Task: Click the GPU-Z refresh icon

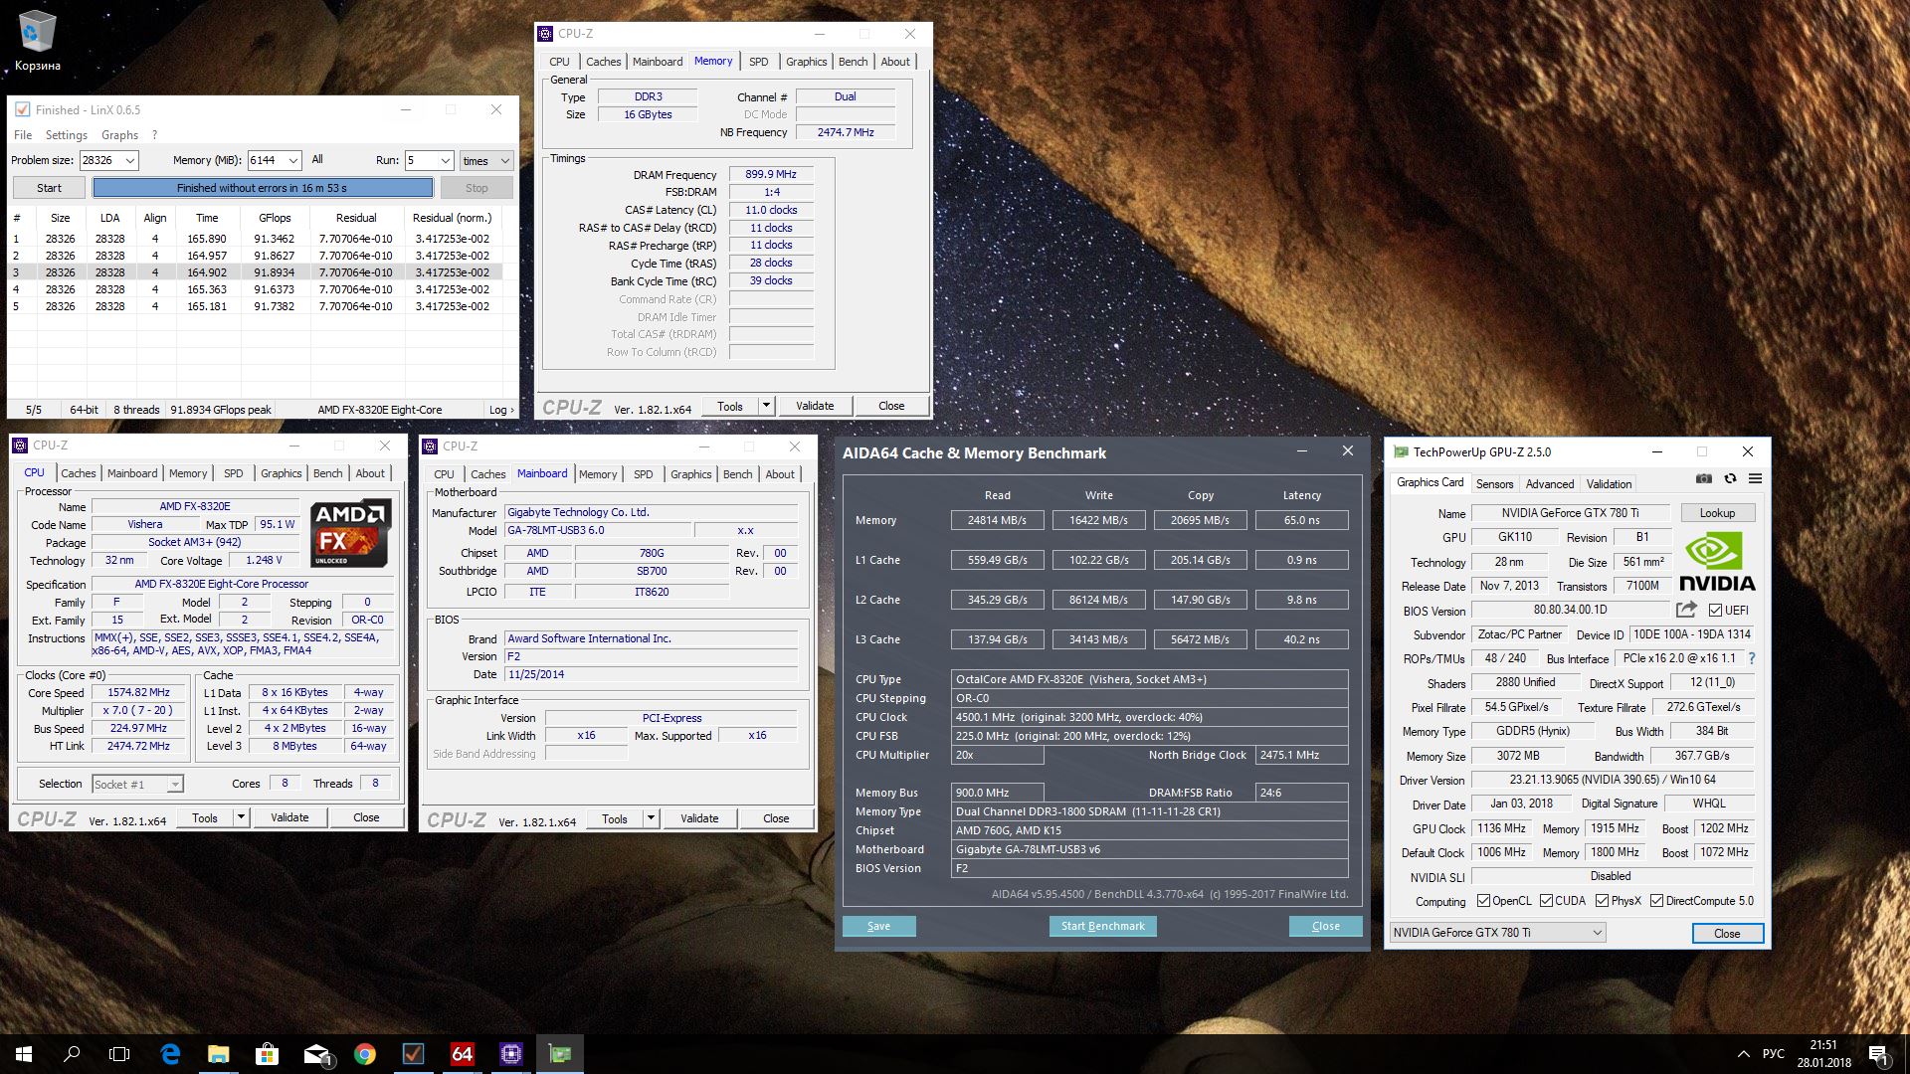Action: 1730,478
